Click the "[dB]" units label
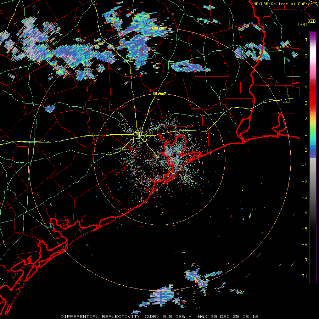Image resolution: width=319 pixels, height=319 pixels. 303,24
